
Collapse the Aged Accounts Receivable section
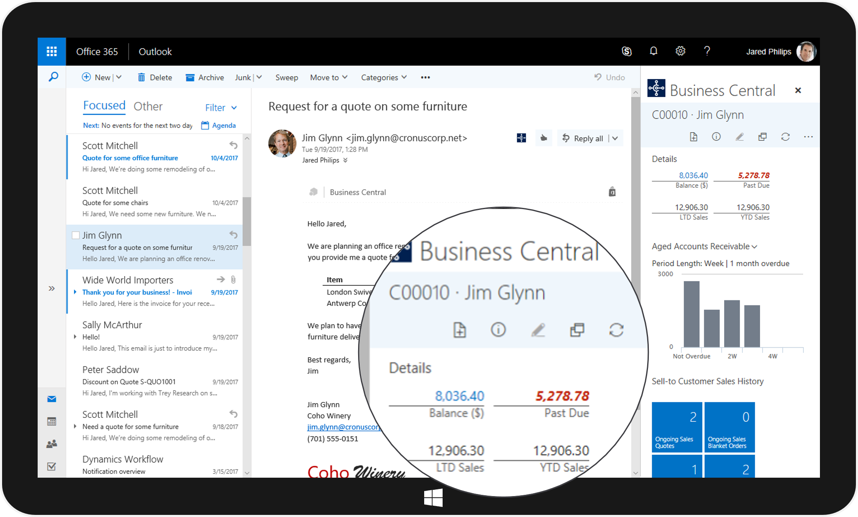[x=755, y=246]
